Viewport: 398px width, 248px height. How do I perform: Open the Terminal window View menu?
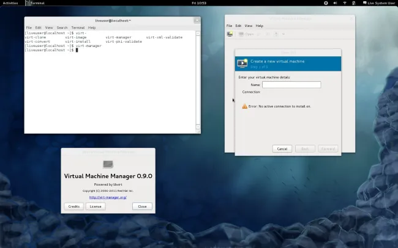[49, 27]
